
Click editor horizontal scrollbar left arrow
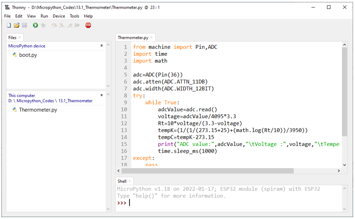coord(118,170)
